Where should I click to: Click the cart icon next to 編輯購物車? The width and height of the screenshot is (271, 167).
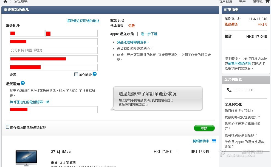[214, 141]
